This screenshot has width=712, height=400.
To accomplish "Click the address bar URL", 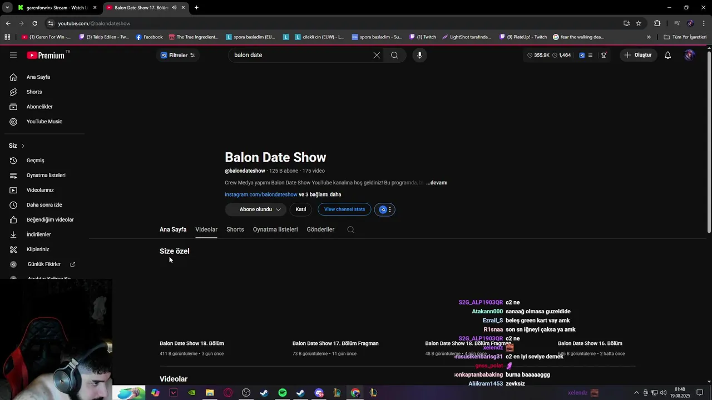I will point(94,23).
